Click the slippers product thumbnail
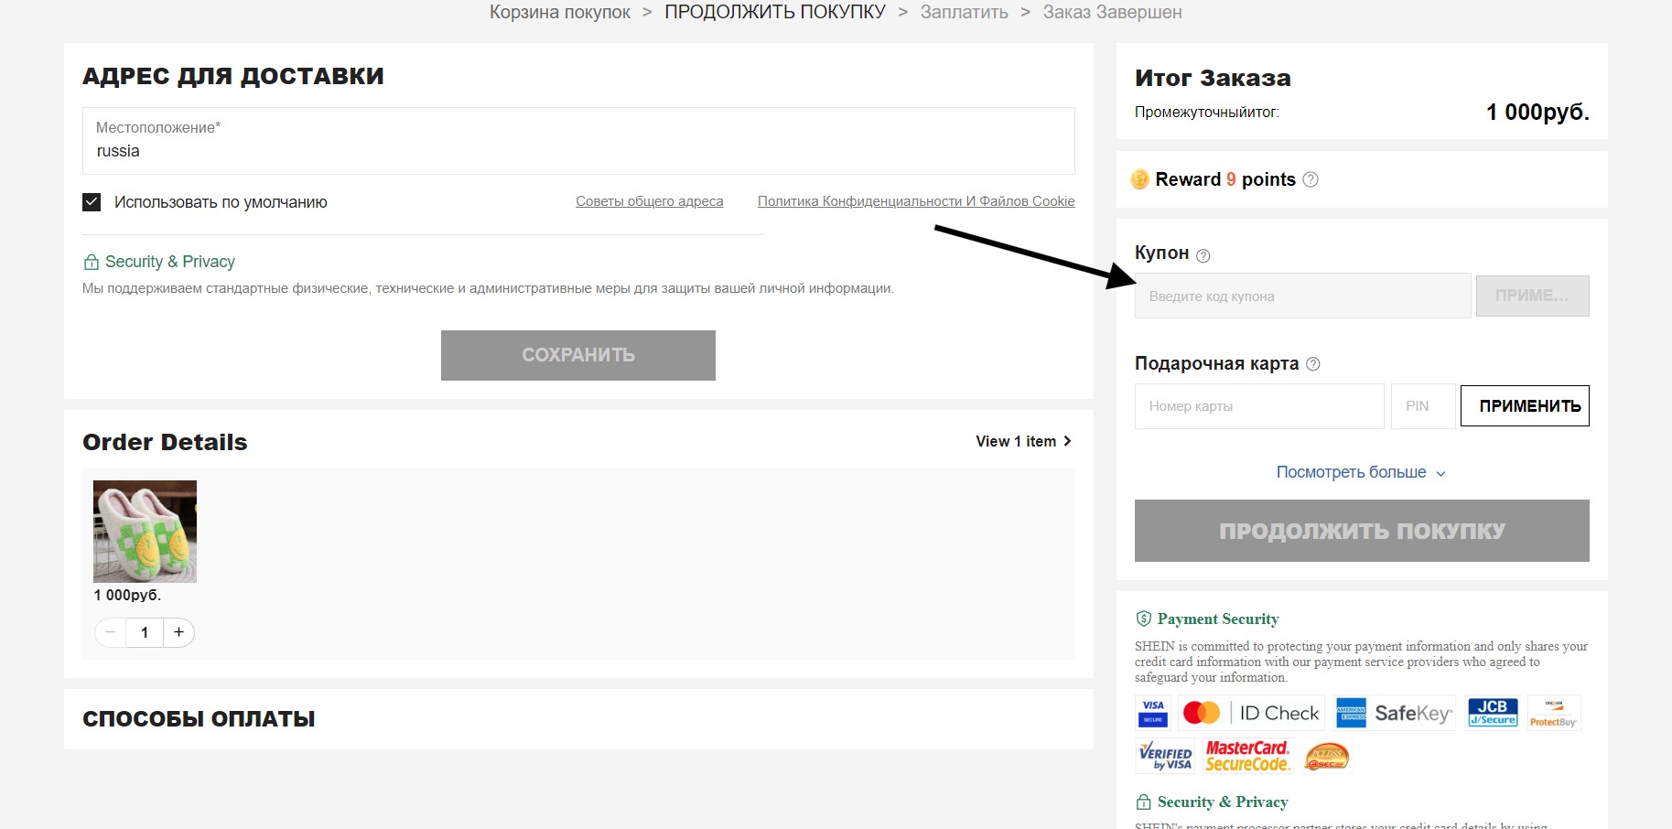This screenshot has height=829, width=1672. tap(145, 532)
